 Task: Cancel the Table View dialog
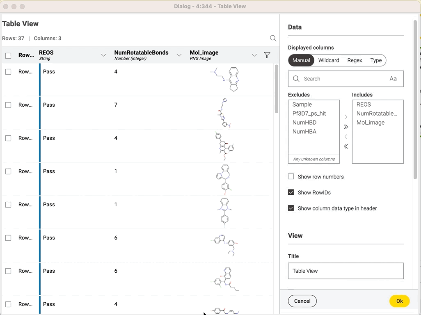302,301
